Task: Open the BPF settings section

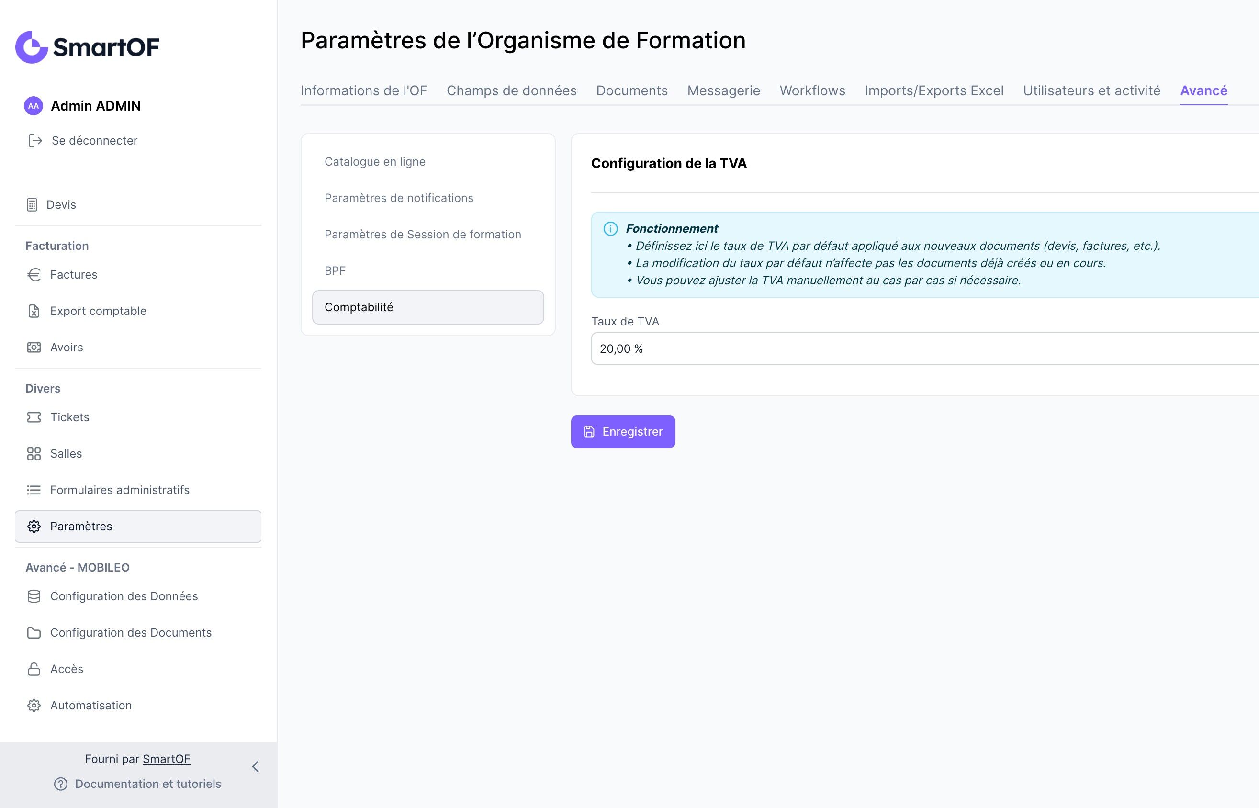Action: tap(335, 271)
